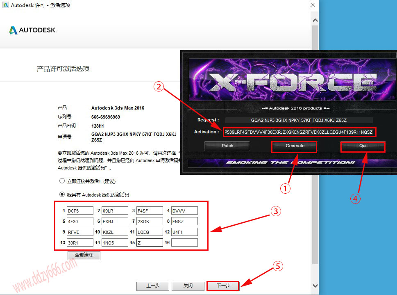Click the 全部清除 clear all button
Image resolution: width=397 pixels, height=295 pixels.
[x=84, y=255]
